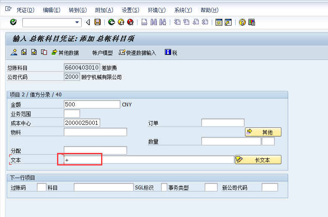Click the red Cancel icon
Image resolution: width=328 pixels, height=217 pixels.
pos(130,22)
